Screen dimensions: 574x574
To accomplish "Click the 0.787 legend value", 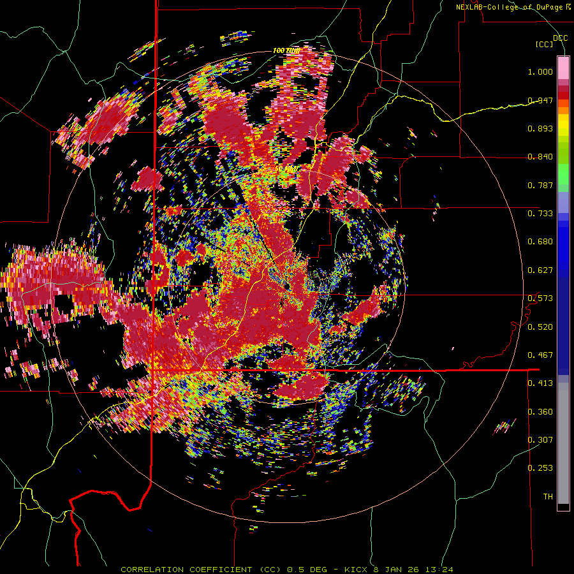I will pyautogui.click(x=540, y=185).
